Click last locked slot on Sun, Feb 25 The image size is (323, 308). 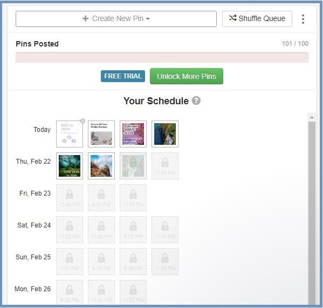[x=165, y=262]
